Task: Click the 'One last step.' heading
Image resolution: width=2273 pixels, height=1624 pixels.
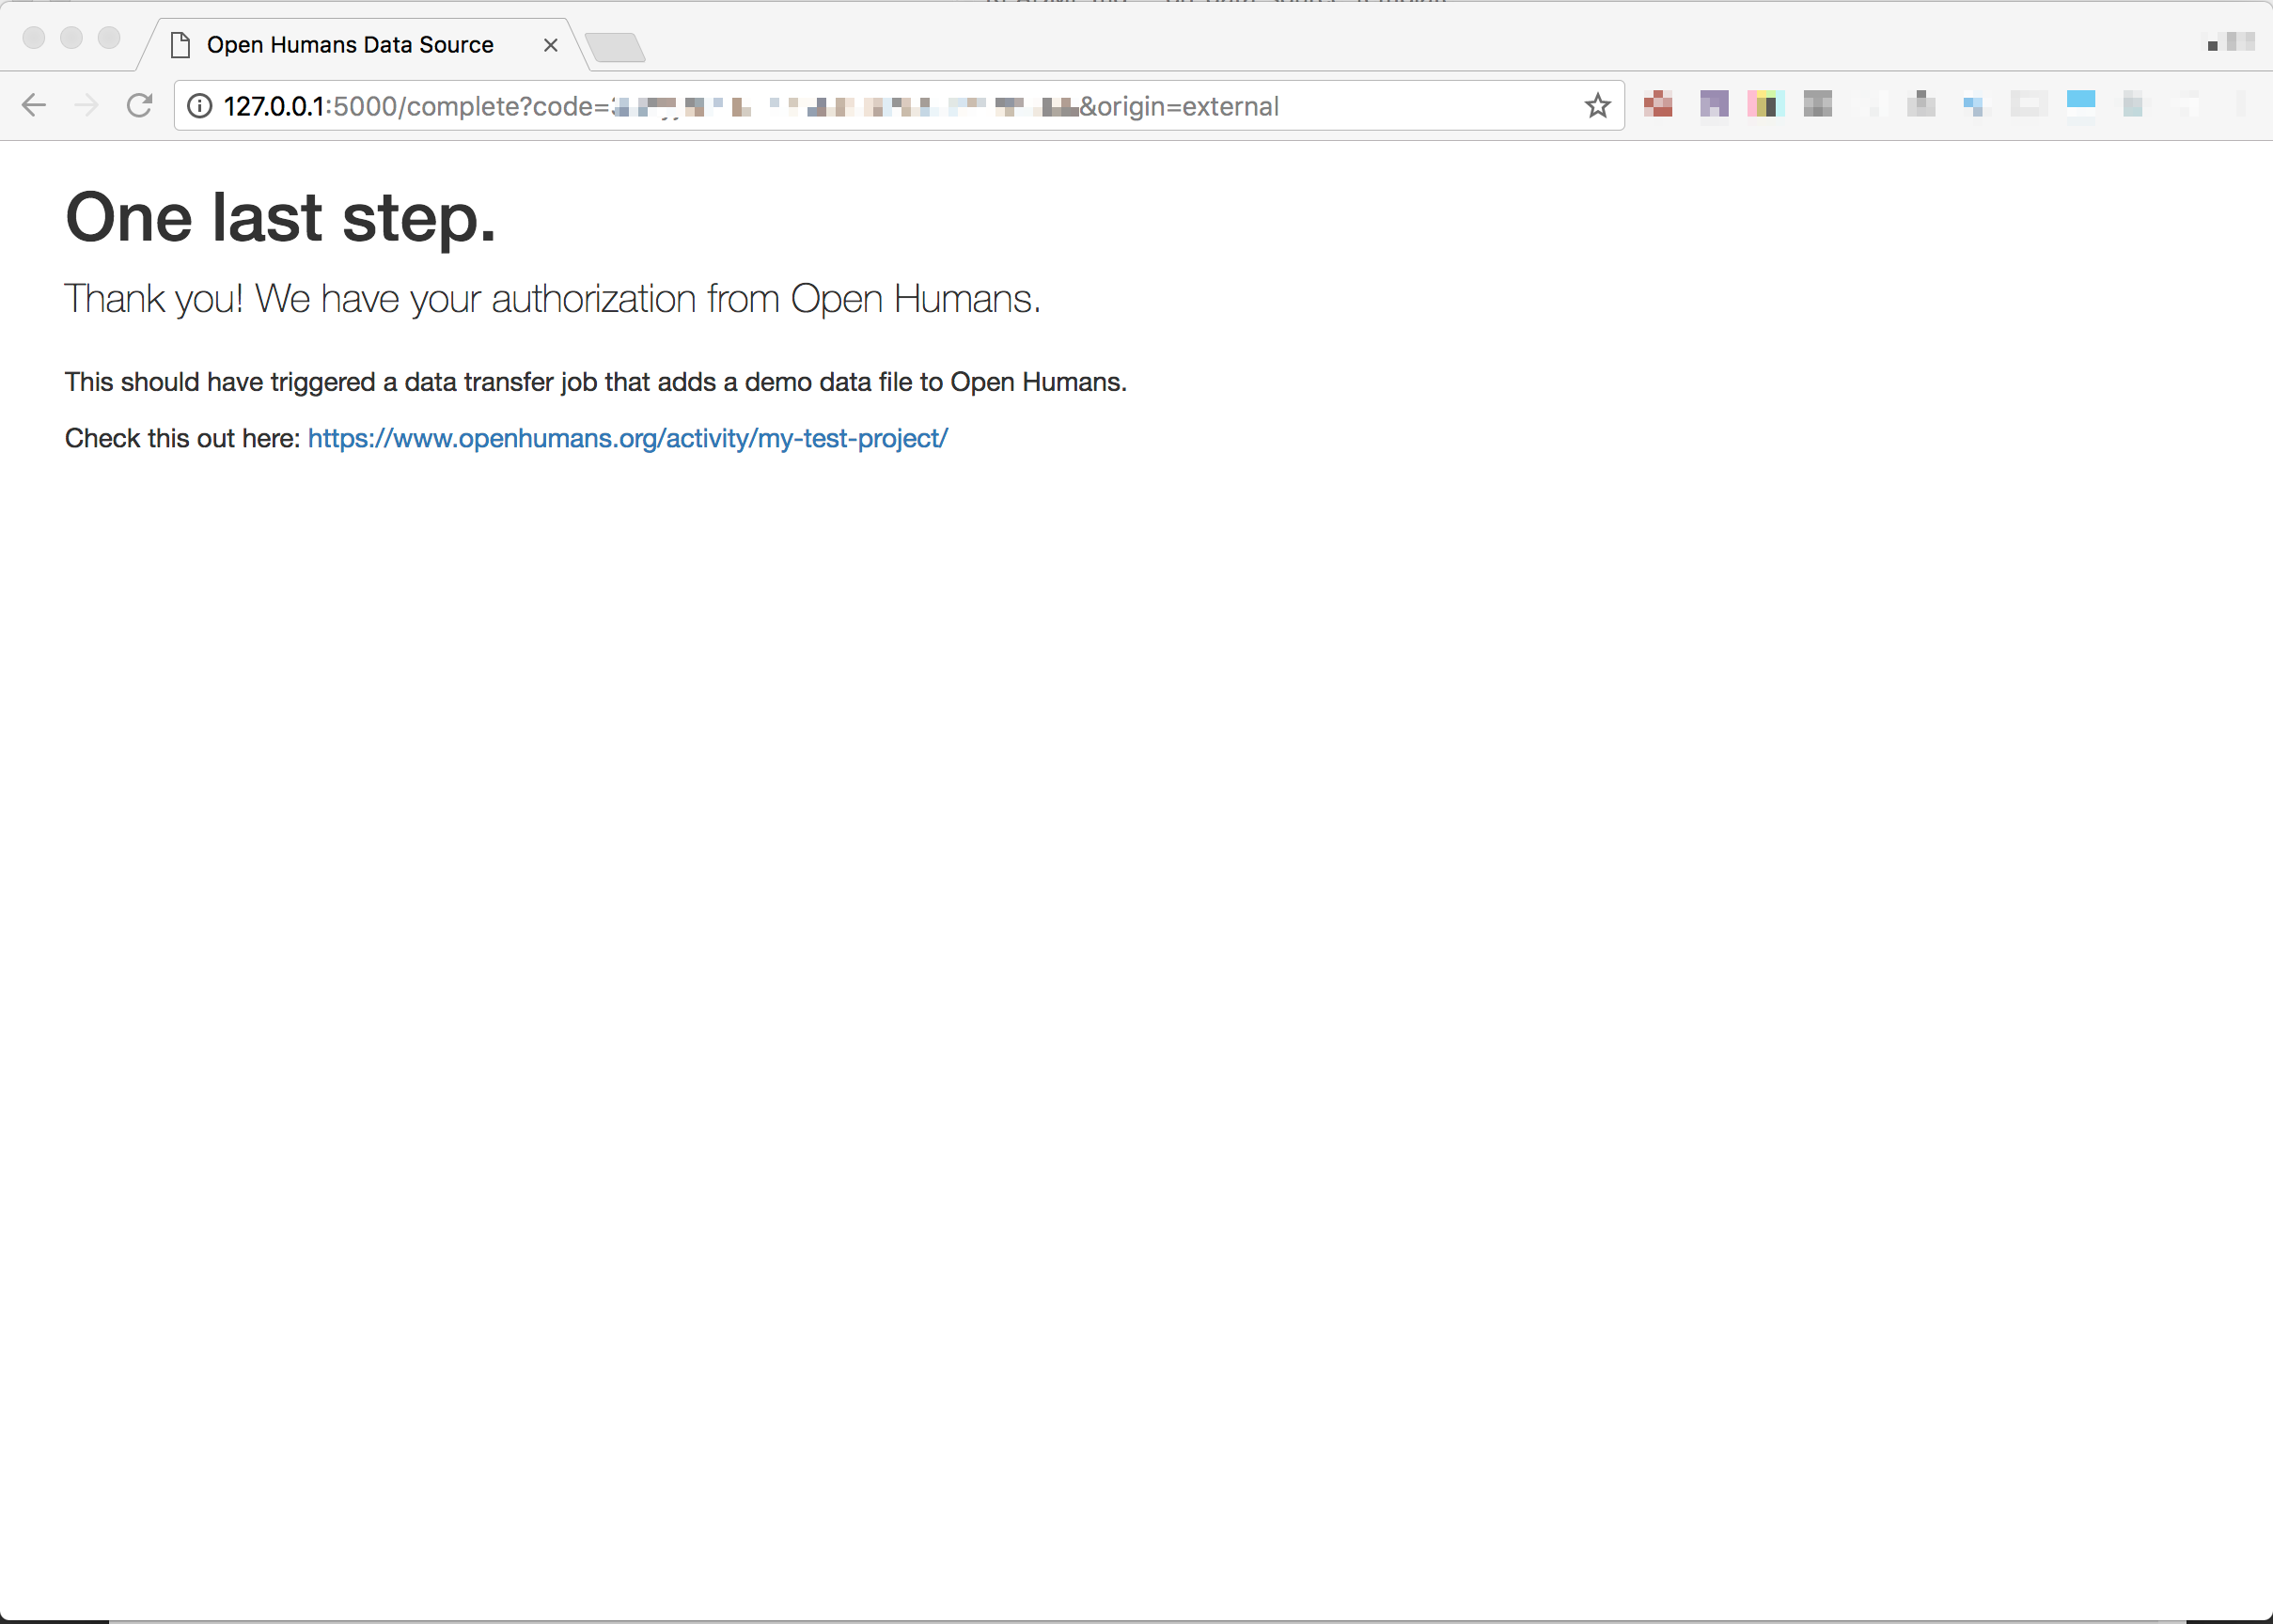Action: click(280, 217)
